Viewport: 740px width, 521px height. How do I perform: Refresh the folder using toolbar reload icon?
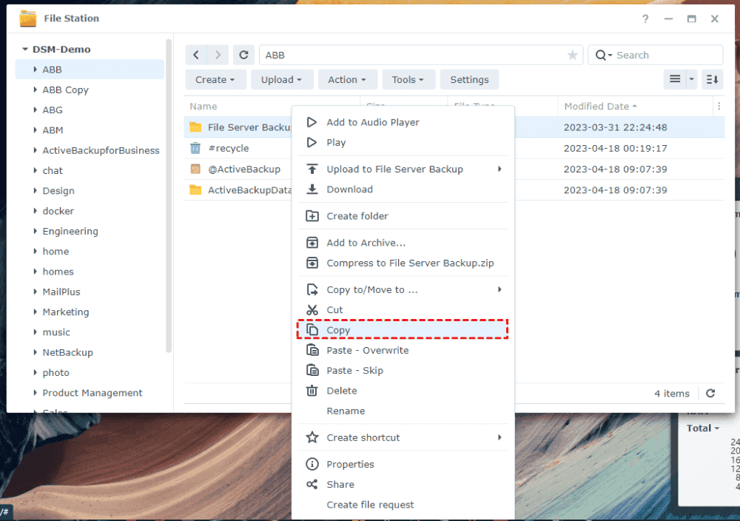click(243, 56)
